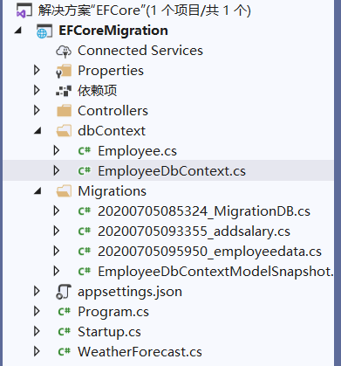Select the dbContext folder name
Screen dimensions: 341x366
coord(112,131)
